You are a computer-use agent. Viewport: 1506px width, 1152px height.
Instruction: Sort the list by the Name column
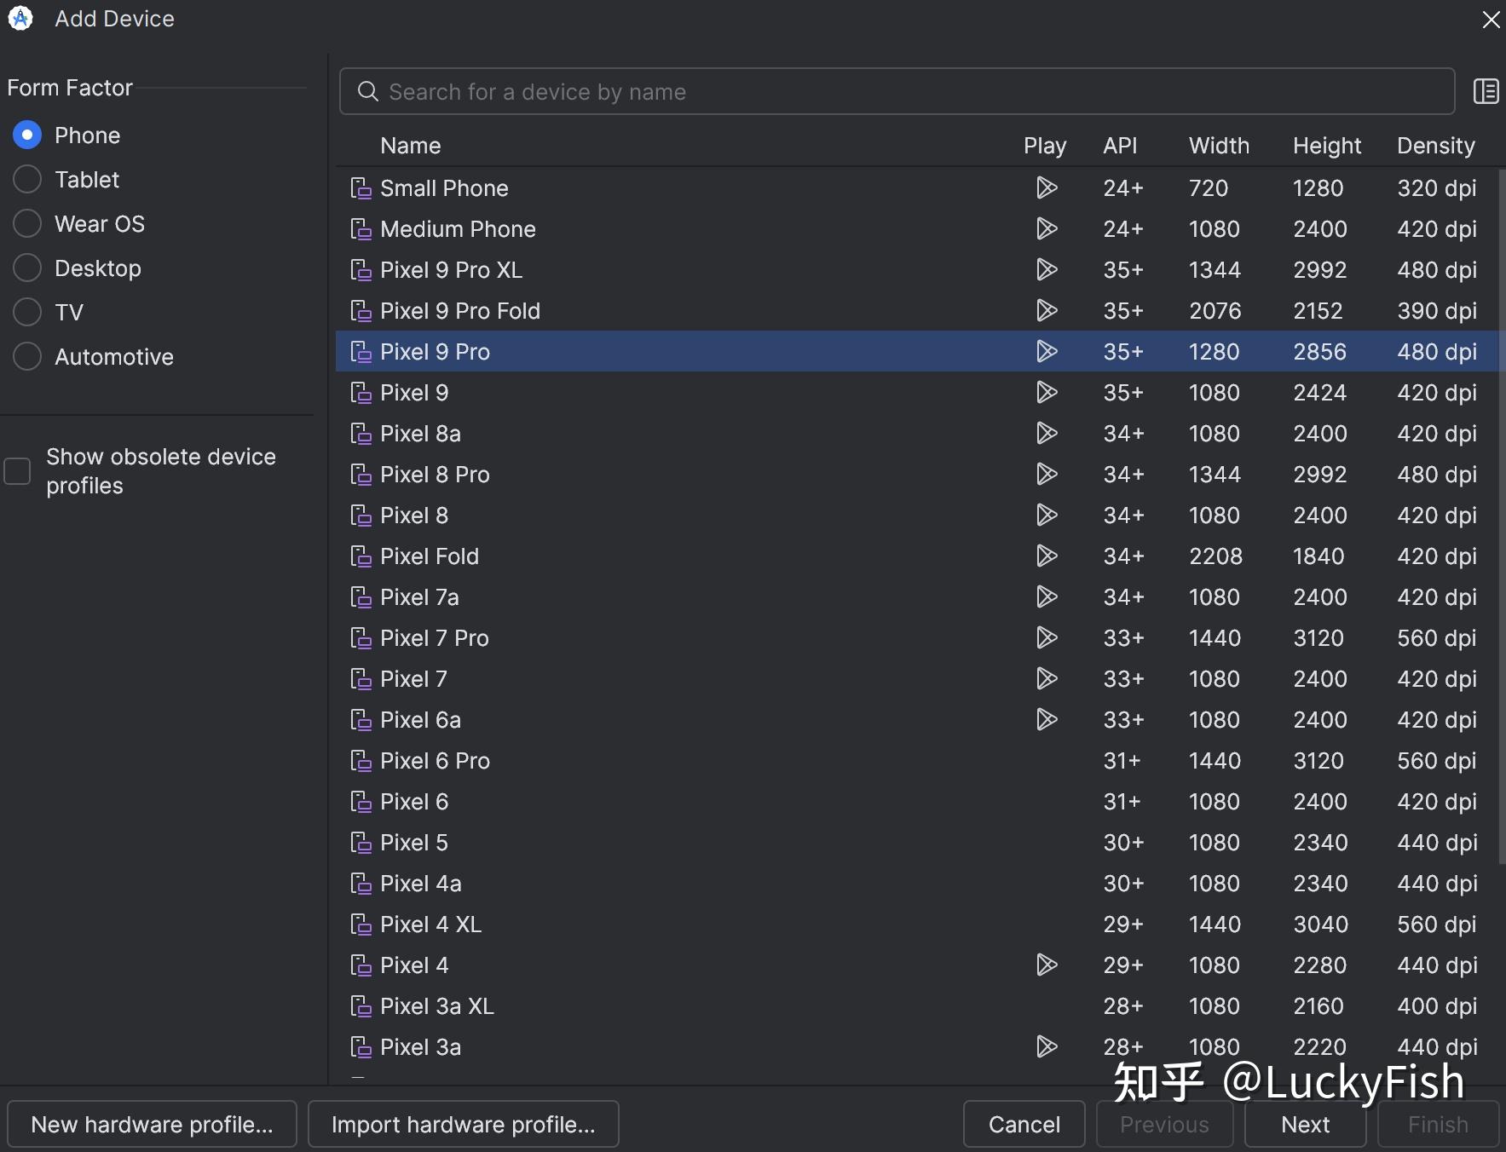pos(410,146)
